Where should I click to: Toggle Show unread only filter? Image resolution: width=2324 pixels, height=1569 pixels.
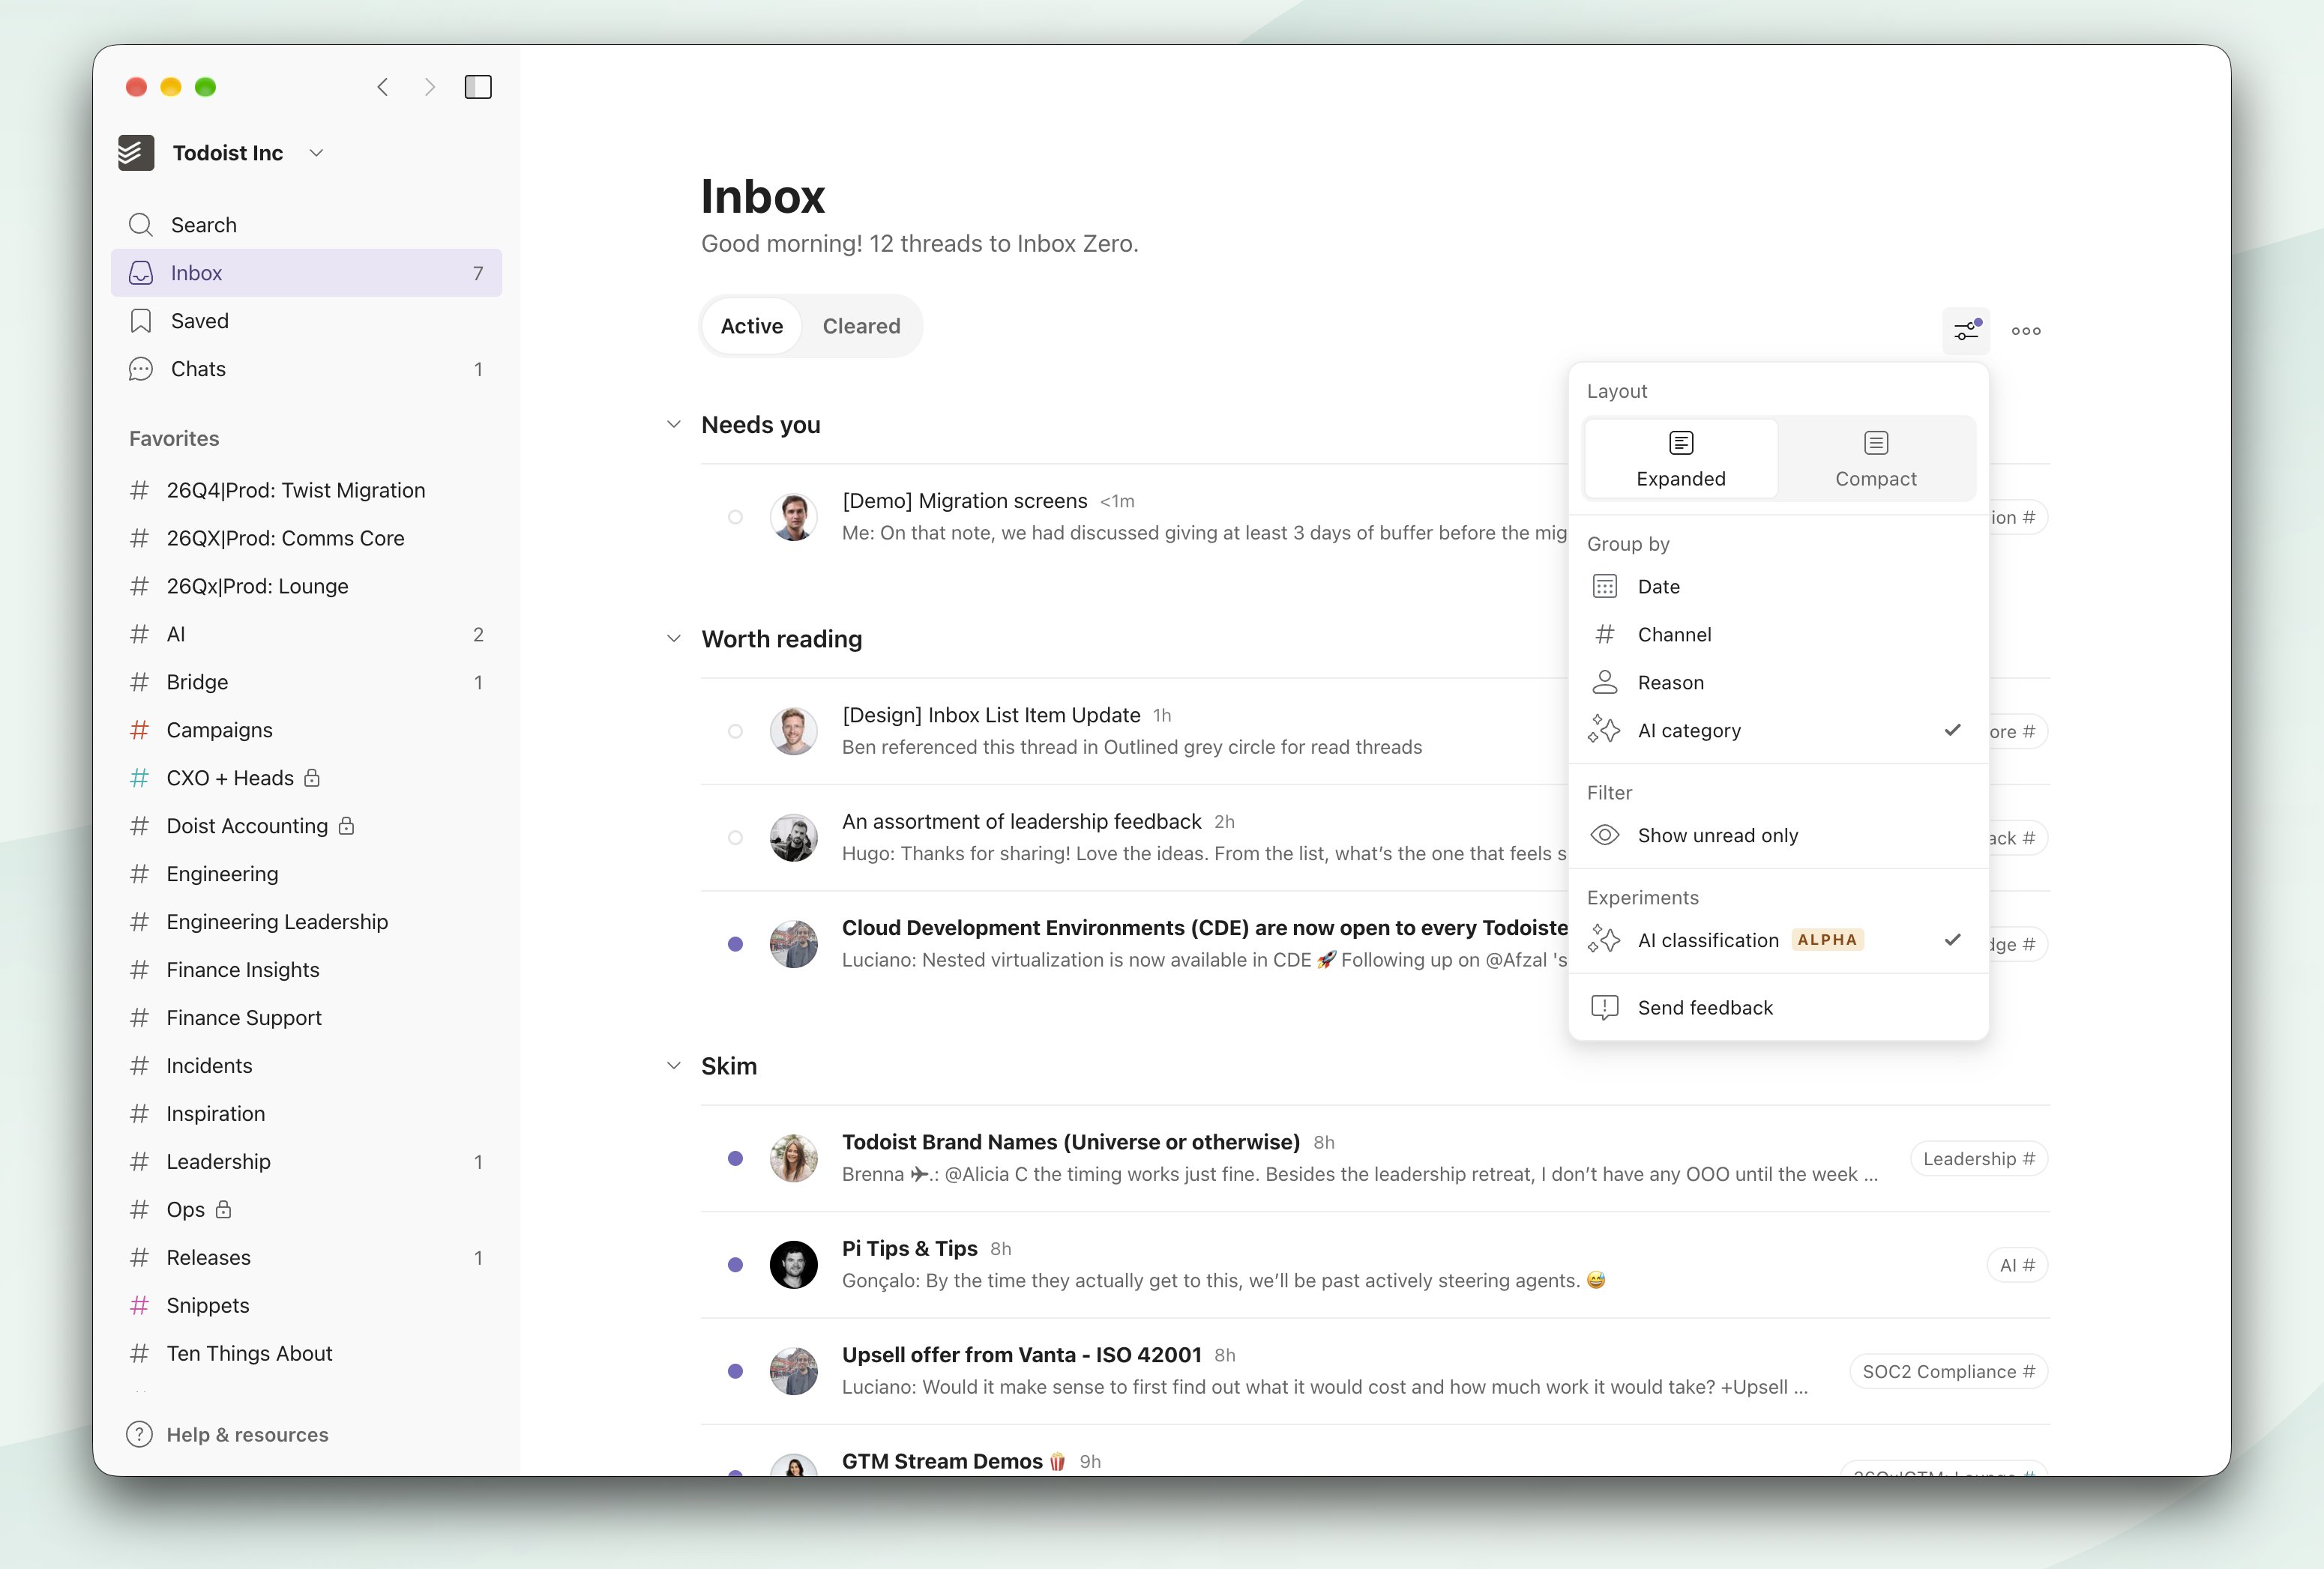click(x=1778, y=835)
